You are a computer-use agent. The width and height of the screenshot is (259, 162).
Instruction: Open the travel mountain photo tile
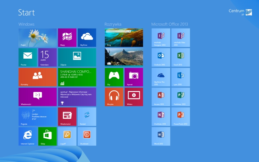click(x=124, y=57)
